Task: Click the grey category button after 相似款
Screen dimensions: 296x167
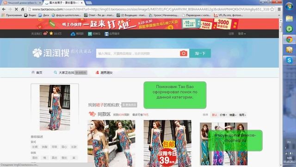Action: pyautogui.click(x=129, y=105)
